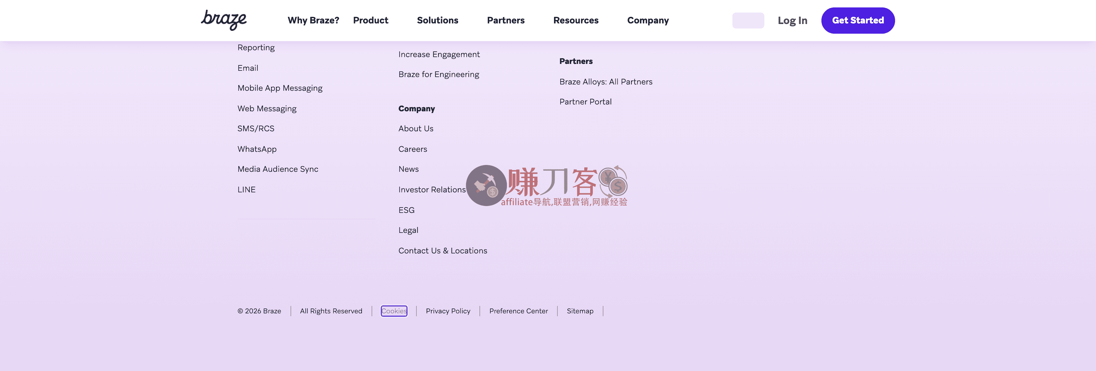
Task: Open the Why Braze? menu
Action: point(313,21)
